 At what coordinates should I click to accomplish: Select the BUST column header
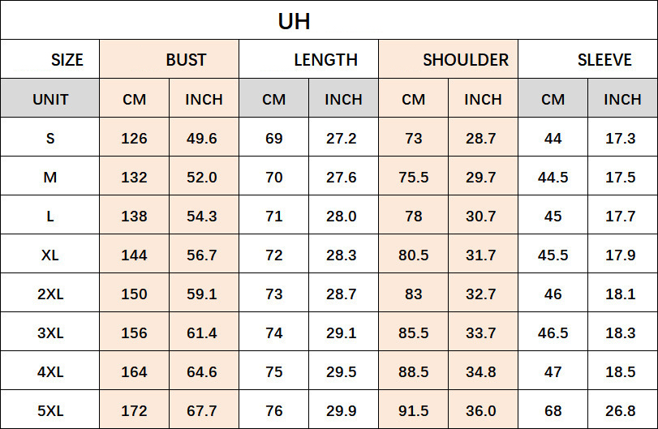[186, 60]
